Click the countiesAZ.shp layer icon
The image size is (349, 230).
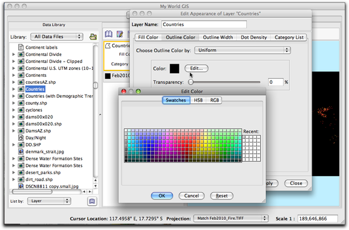[21, 82]
